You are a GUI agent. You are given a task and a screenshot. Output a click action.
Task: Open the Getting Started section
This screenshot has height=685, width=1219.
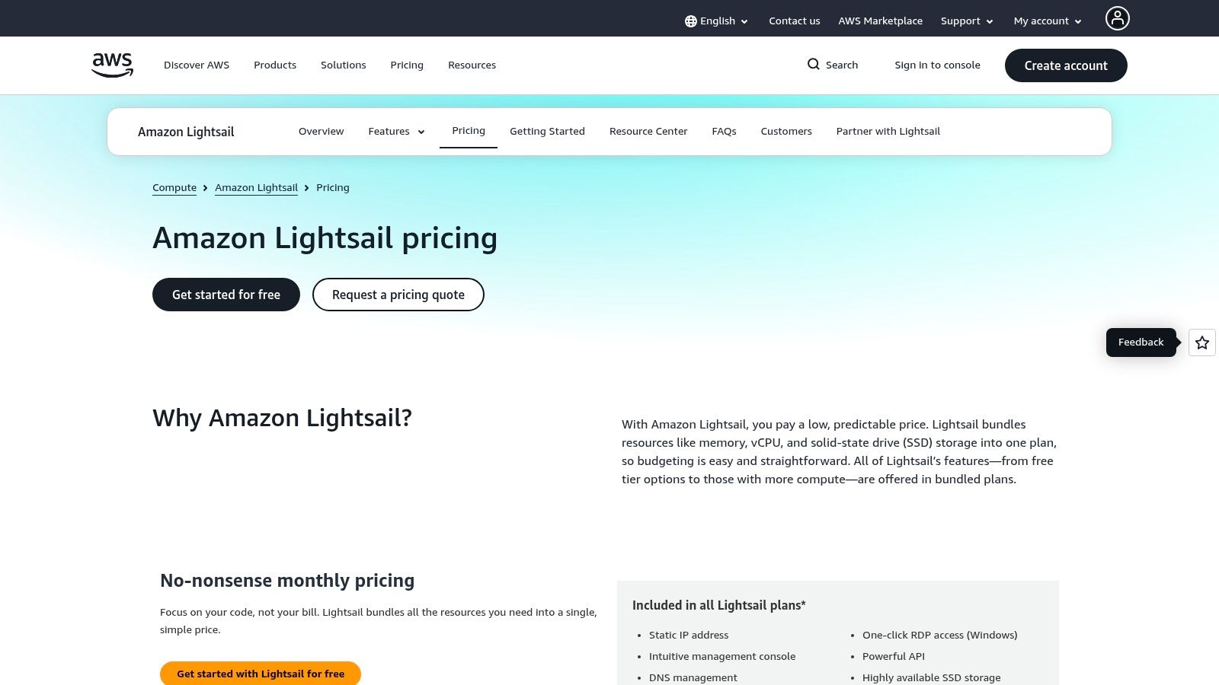click(547, 131)
